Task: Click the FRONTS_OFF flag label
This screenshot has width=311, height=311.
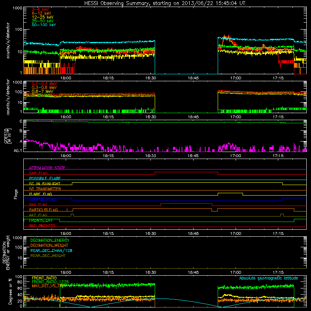Action: tap(41, 220)
